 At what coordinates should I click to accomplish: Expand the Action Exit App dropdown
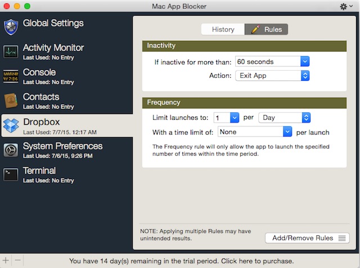(272, 75)
